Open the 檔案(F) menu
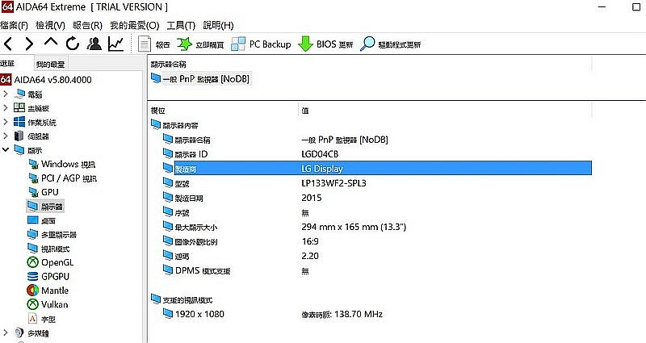 14,26
